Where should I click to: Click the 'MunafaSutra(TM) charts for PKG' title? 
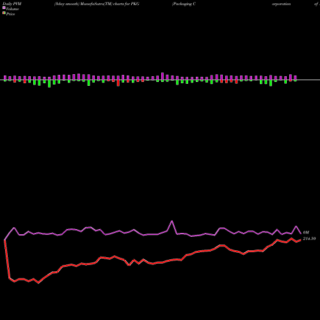(110, 4)
